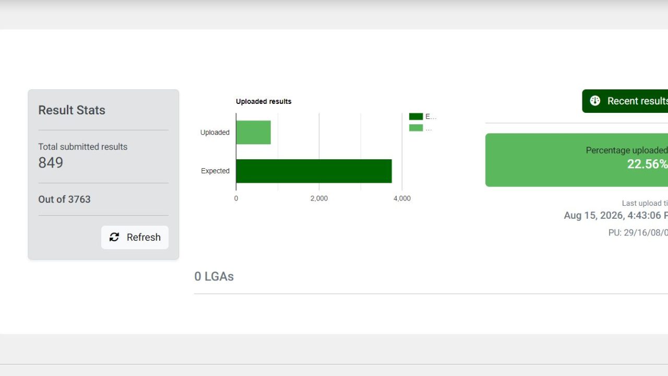Click the Total submitted results count 849
The image size is (668, 376).
51,162
